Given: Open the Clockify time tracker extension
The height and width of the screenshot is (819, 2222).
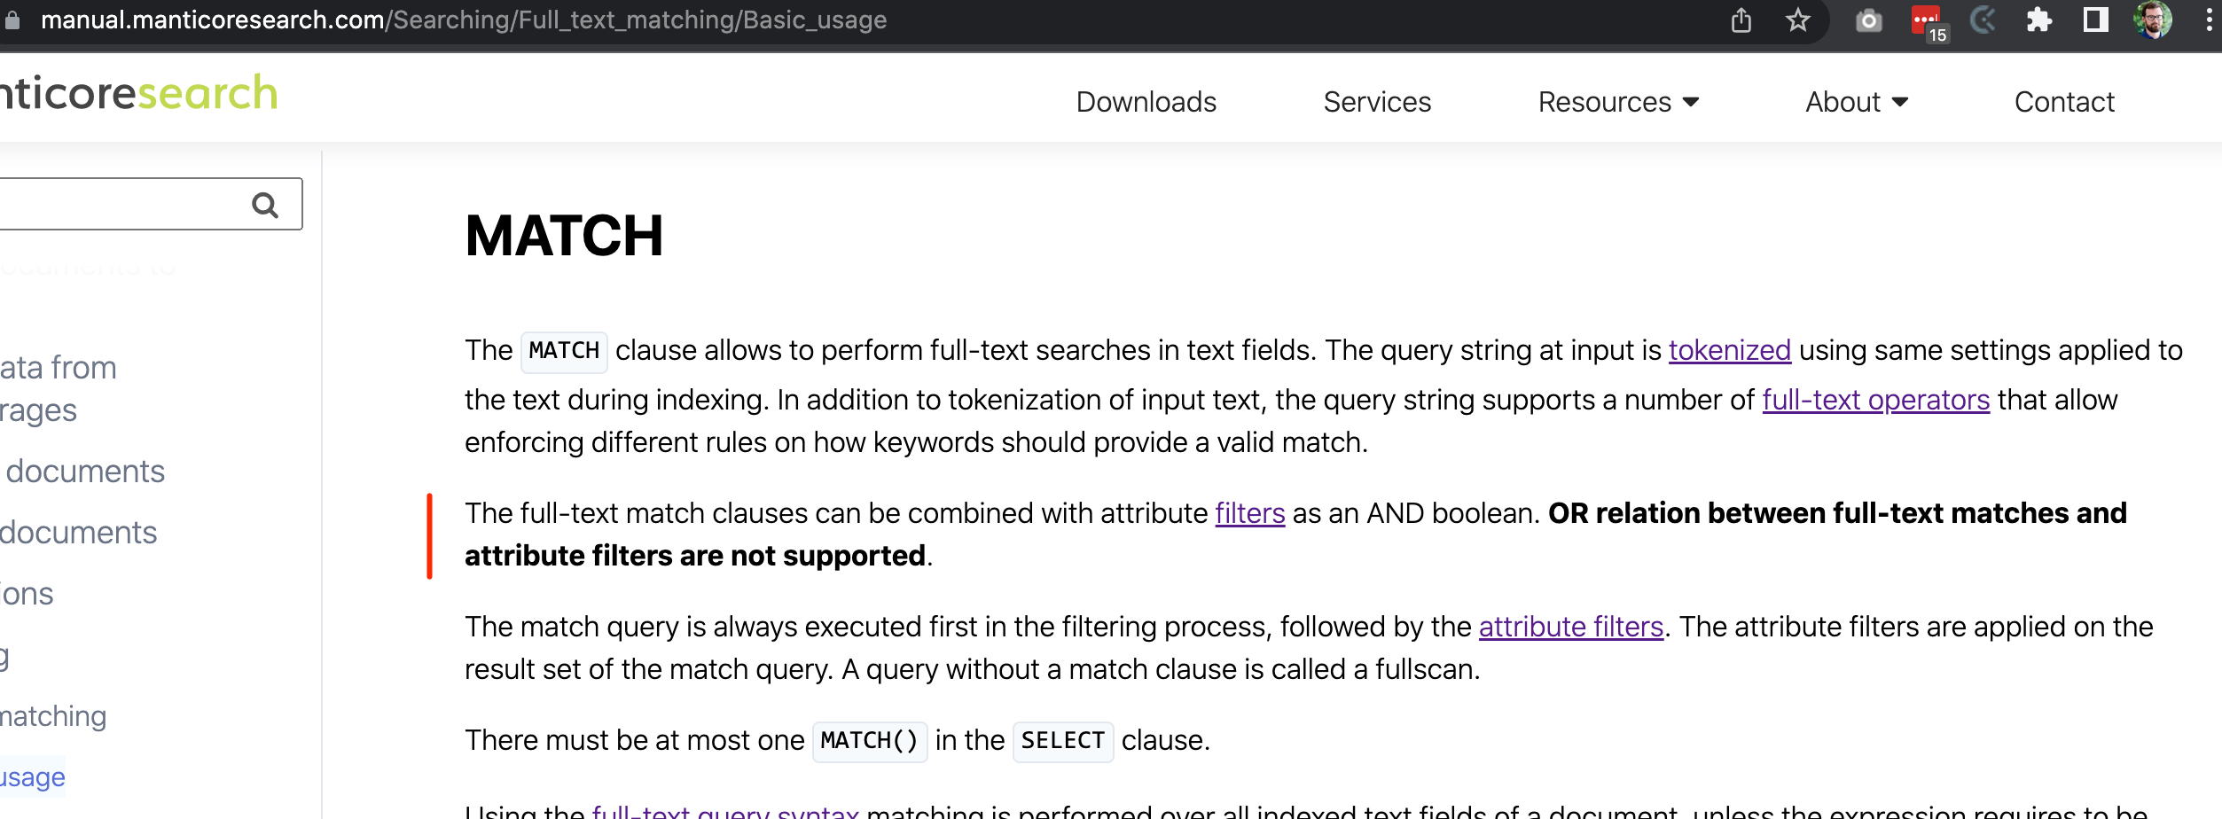Looking at the screenshot, I should click(1983, 19).
